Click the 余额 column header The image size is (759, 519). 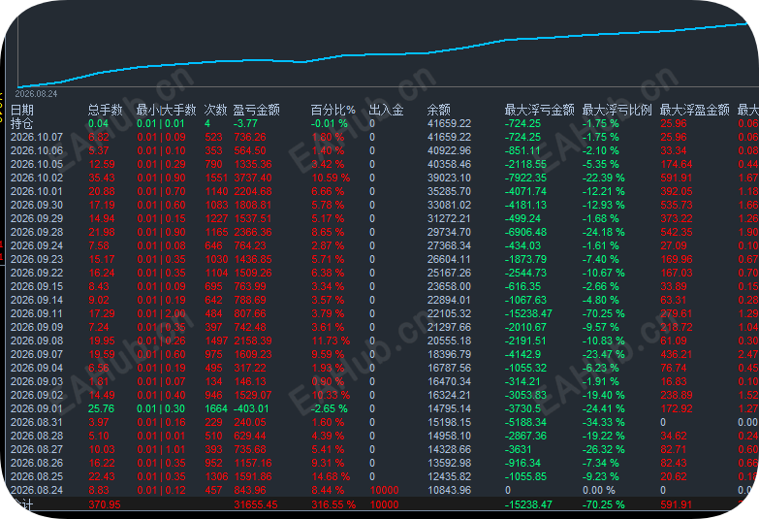[438, 110]
